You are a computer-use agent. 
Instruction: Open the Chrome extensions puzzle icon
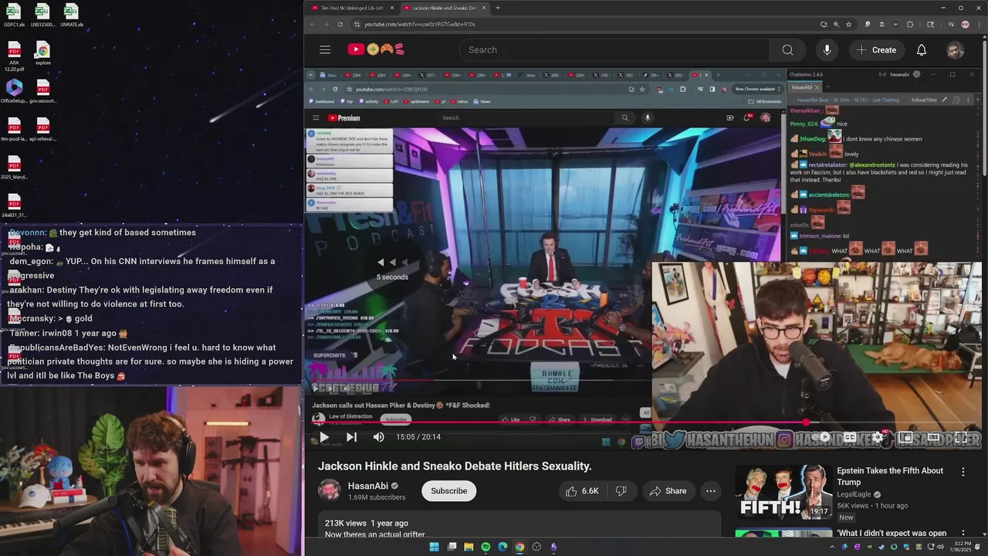coord(908,25)
